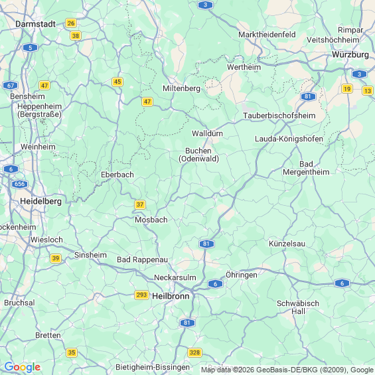Select the Buchen (Odenwald) town label
Viewport: 375px width, 375px height.
point(198,155)
